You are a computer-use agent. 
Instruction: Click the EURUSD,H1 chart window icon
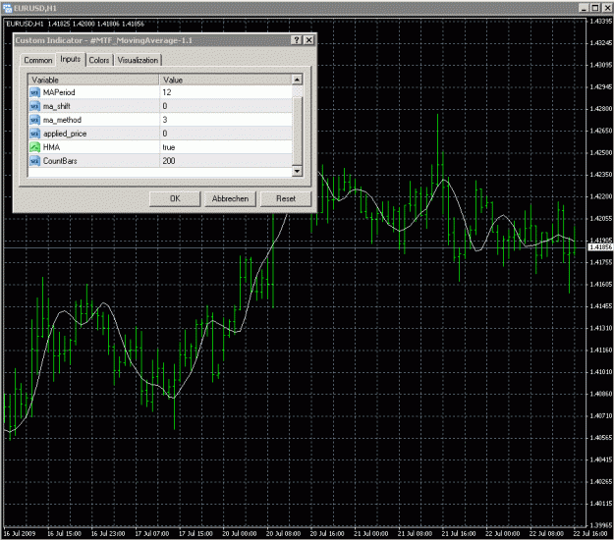(8, 8)
